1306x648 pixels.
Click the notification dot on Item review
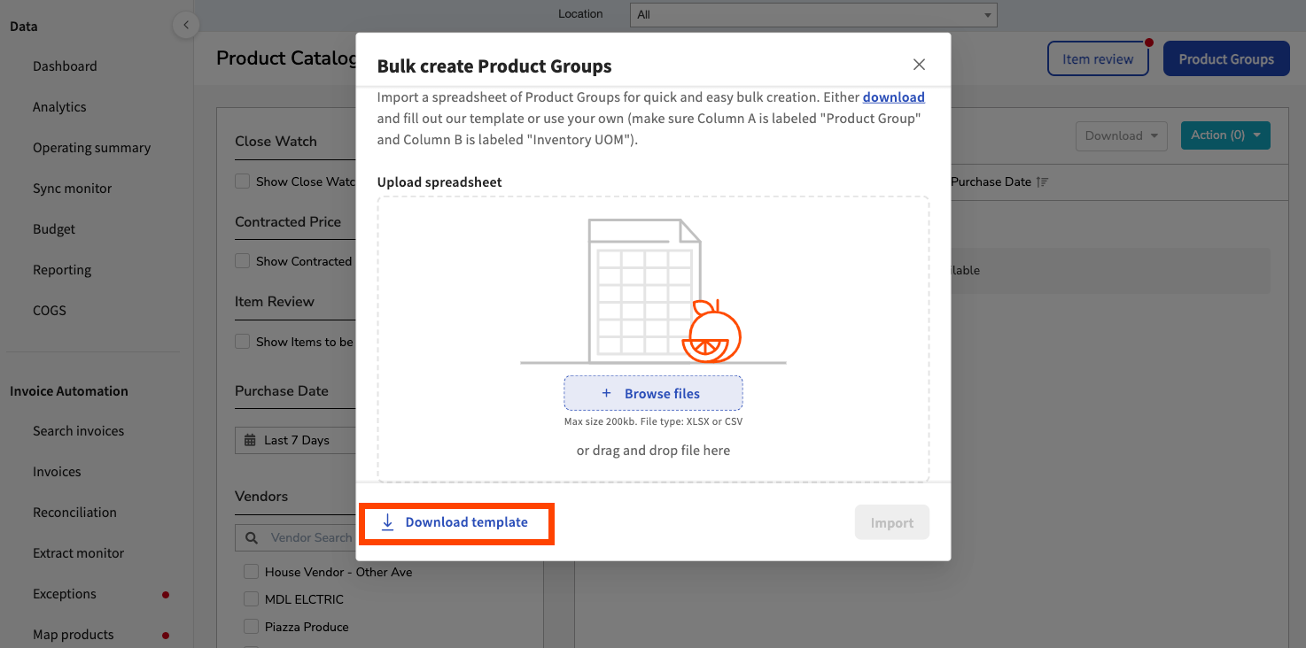pyautogui.click(x=1149, y=41)
